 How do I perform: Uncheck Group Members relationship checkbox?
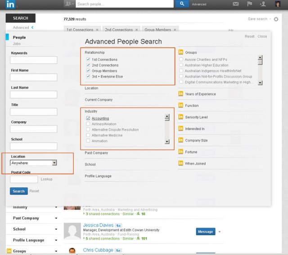pyautogui.click(x=88, y=71)
